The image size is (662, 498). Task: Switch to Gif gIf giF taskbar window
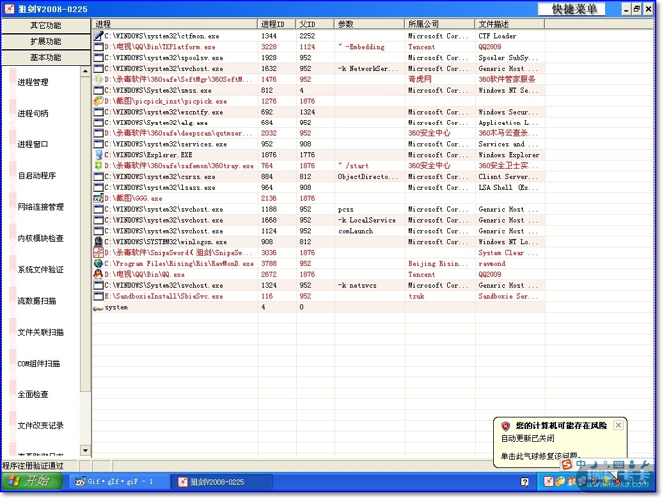118,481
